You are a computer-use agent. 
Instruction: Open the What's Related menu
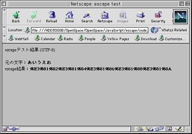coord(169,30)
